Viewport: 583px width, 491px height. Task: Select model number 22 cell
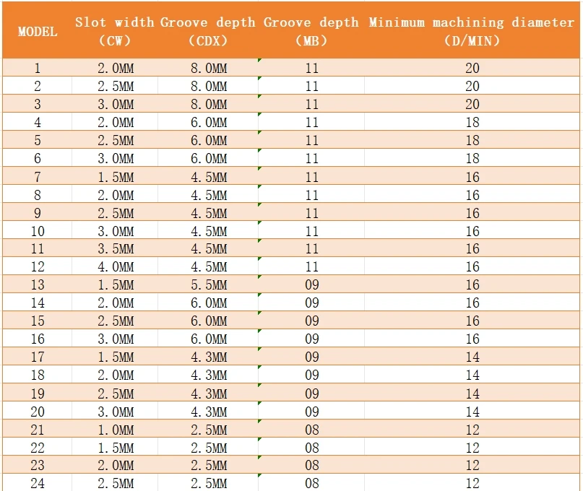pos(38,448)
